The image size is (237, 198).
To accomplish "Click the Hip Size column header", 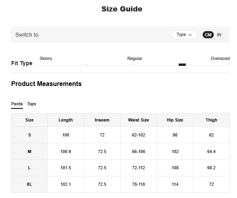I will (x=175, y=120).
